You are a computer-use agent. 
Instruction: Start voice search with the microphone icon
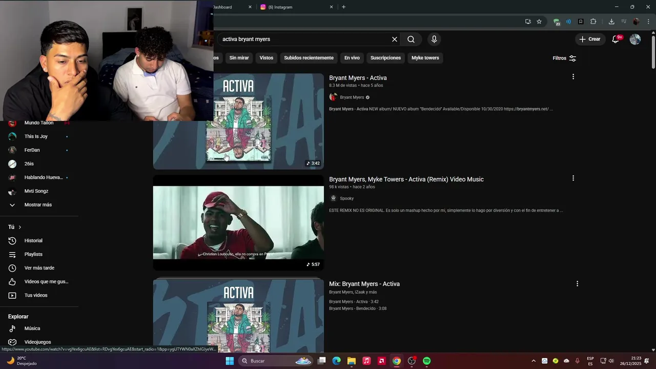coord(434,39)
